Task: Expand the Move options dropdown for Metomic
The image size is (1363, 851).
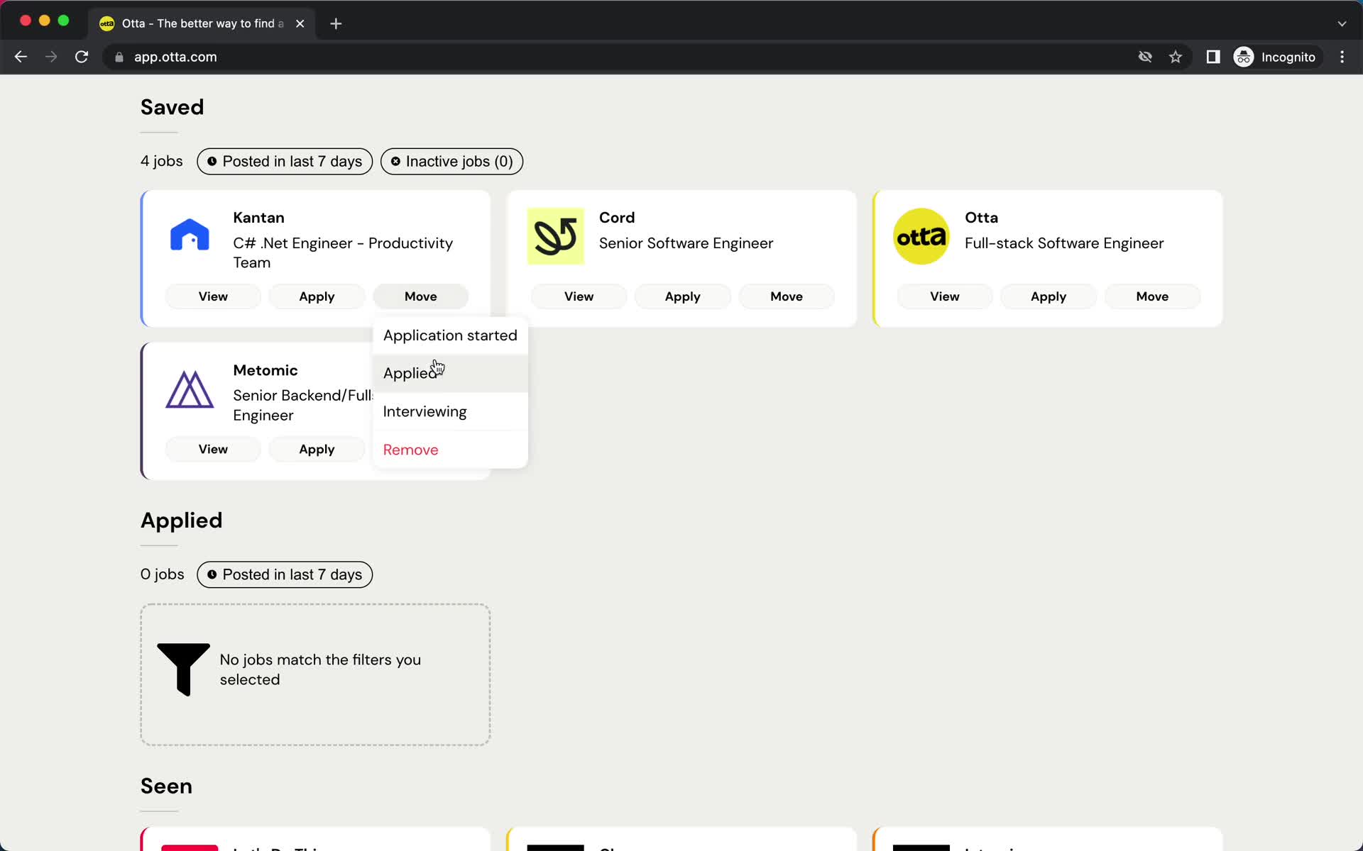Action: [420, 449]
